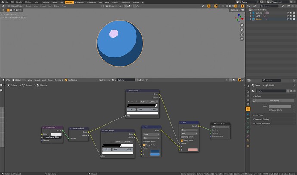Click World breadcrumb in properties editor

click(271, 85)
